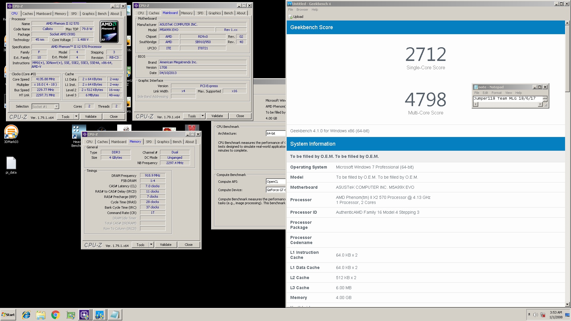The width and height of the screenshot is (571, 321).
Task: Click BIOS Version field 1708
Action: click(203, 67)
